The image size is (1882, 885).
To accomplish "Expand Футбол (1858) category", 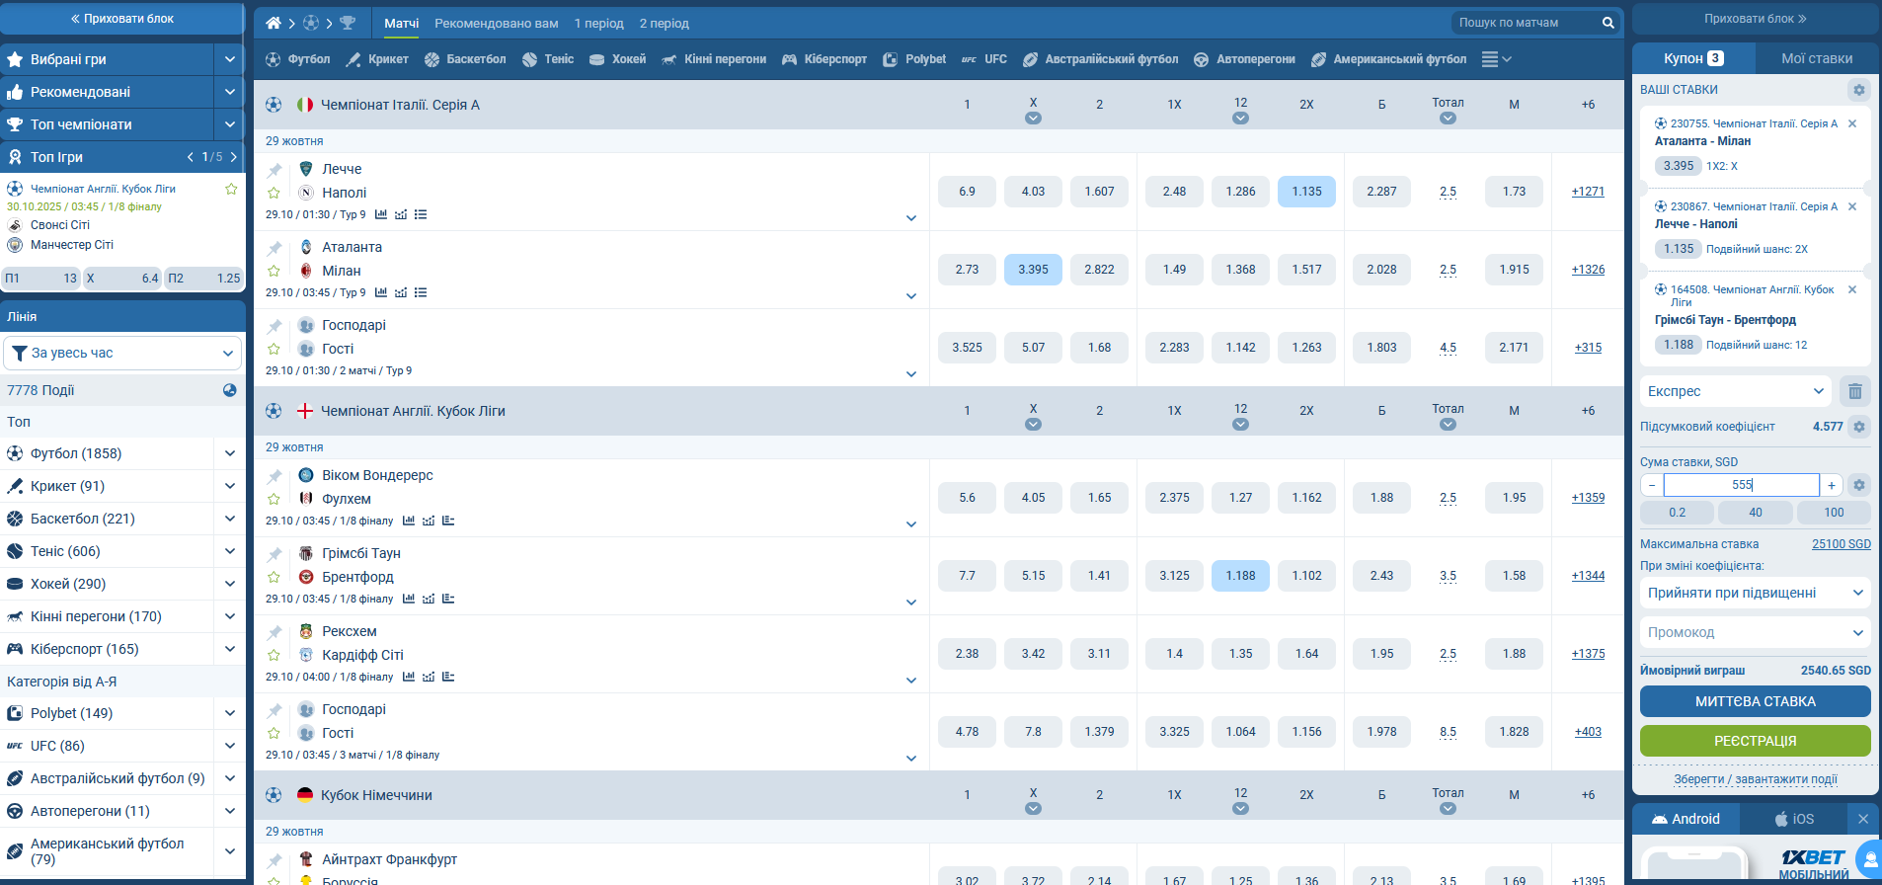I will coord(229,453).
